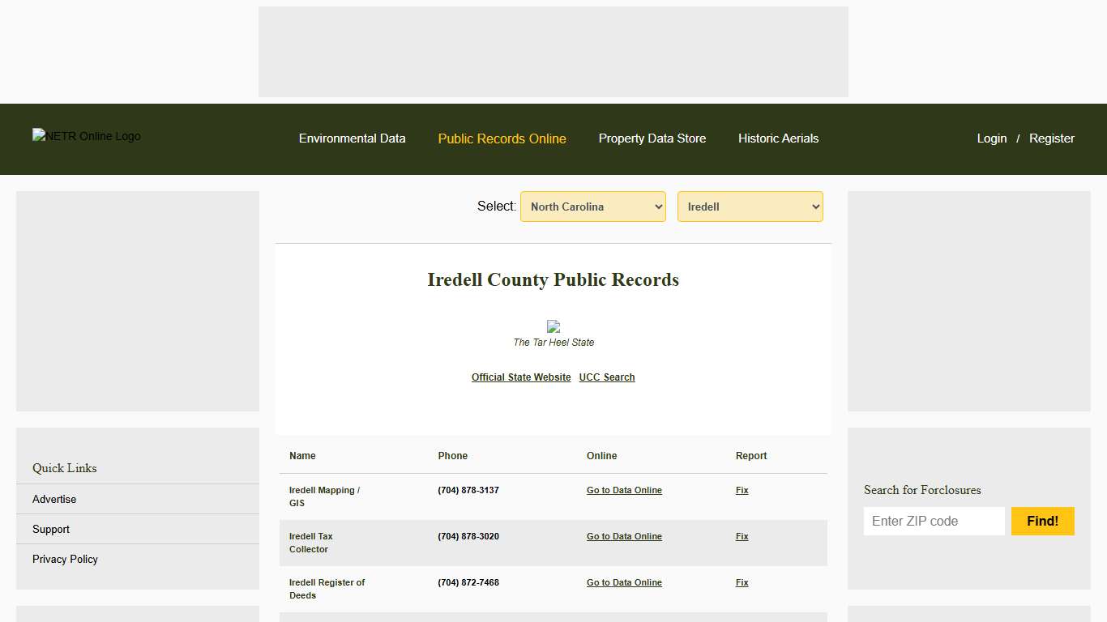Click inside the Enter ZIP code field

934,521
